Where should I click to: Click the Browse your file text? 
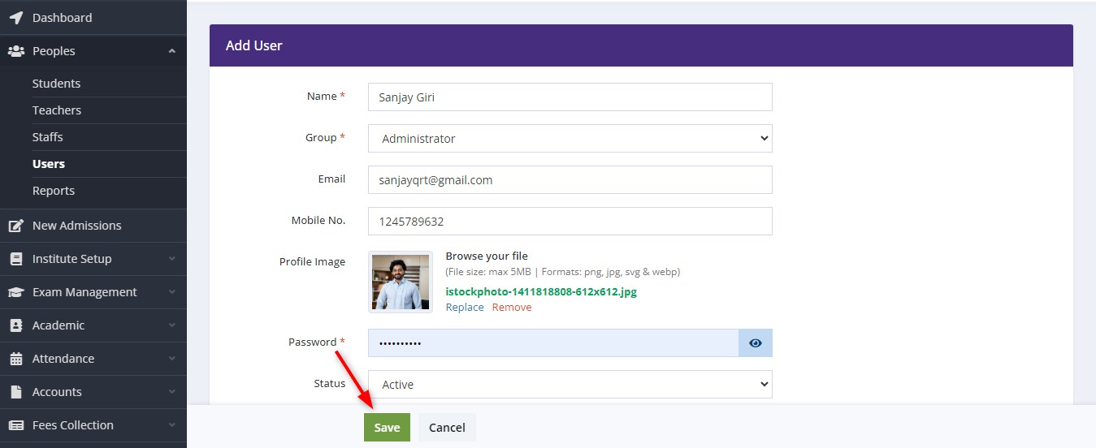click(487, 256)
